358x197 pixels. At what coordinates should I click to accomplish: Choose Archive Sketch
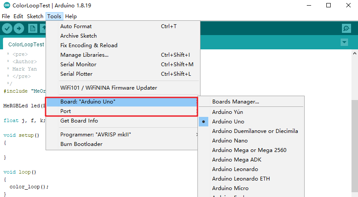tap(123, 36)
